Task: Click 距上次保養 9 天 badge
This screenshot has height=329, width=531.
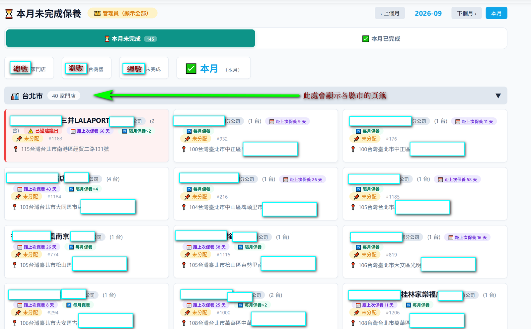Action: point(287,122)
